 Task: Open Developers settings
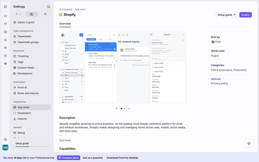(x=31, y=113)
